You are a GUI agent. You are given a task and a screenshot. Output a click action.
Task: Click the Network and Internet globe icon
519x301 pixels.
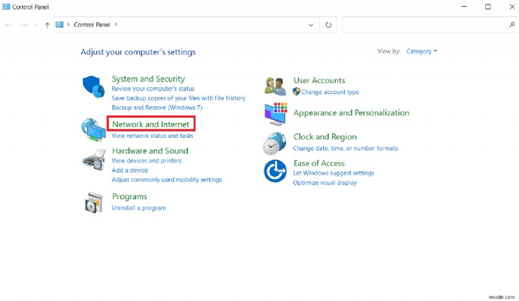93,129
